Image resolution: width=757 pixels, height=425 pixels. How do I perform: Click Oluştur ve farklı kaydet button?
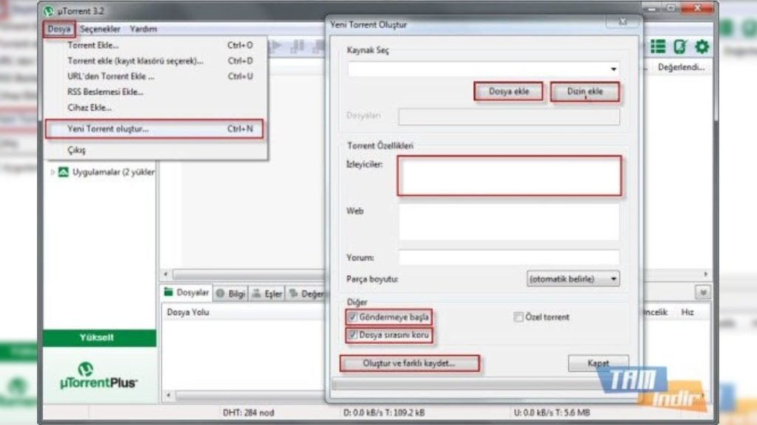tap(410, 363)
